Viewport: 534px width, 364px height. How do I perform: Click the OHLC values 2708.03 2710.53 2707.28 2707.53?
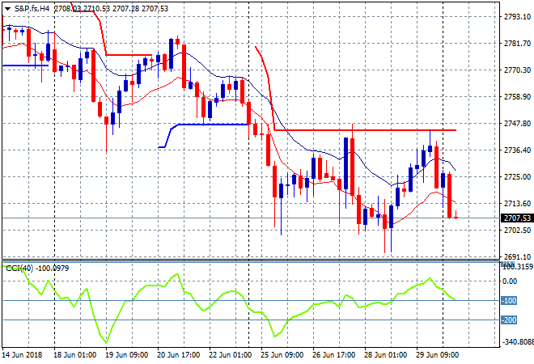pyautogui.click(x=111, y=9)
